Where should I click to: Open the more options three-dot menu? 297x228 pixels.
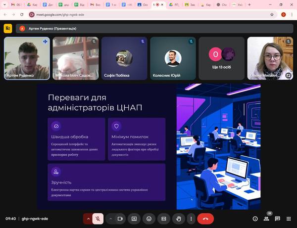pos(191,218)
